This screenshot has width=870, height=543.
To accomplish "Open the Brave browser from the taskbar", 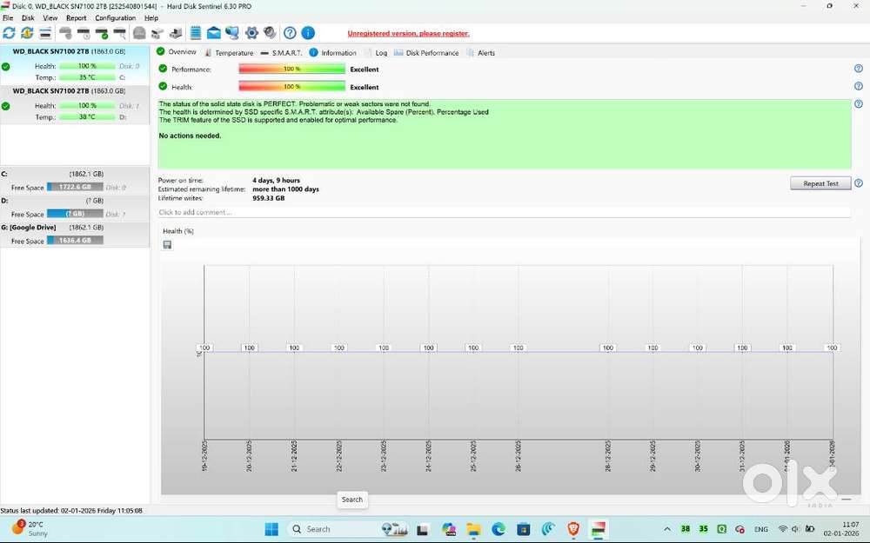I will coord(573,528).
